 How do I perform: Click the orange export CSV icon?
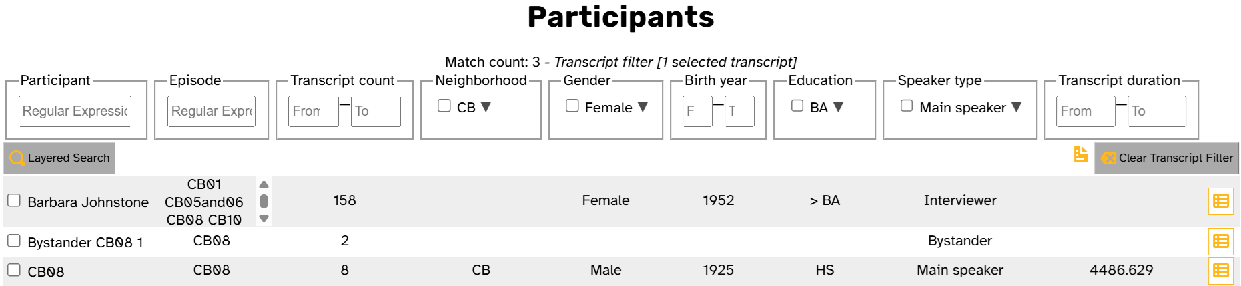[x=1081, y=154]
